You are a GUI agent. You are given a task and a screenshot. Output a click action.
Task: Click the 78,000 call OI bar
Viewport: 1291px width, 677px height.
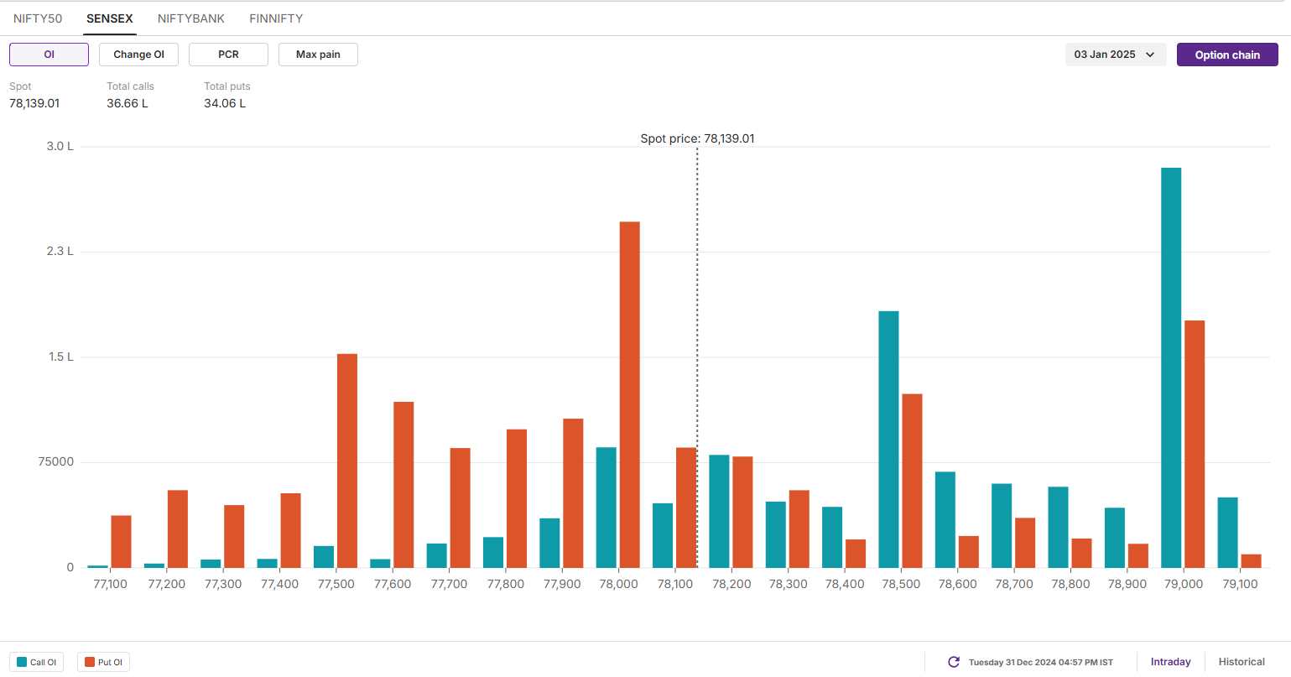click(606, 508)
